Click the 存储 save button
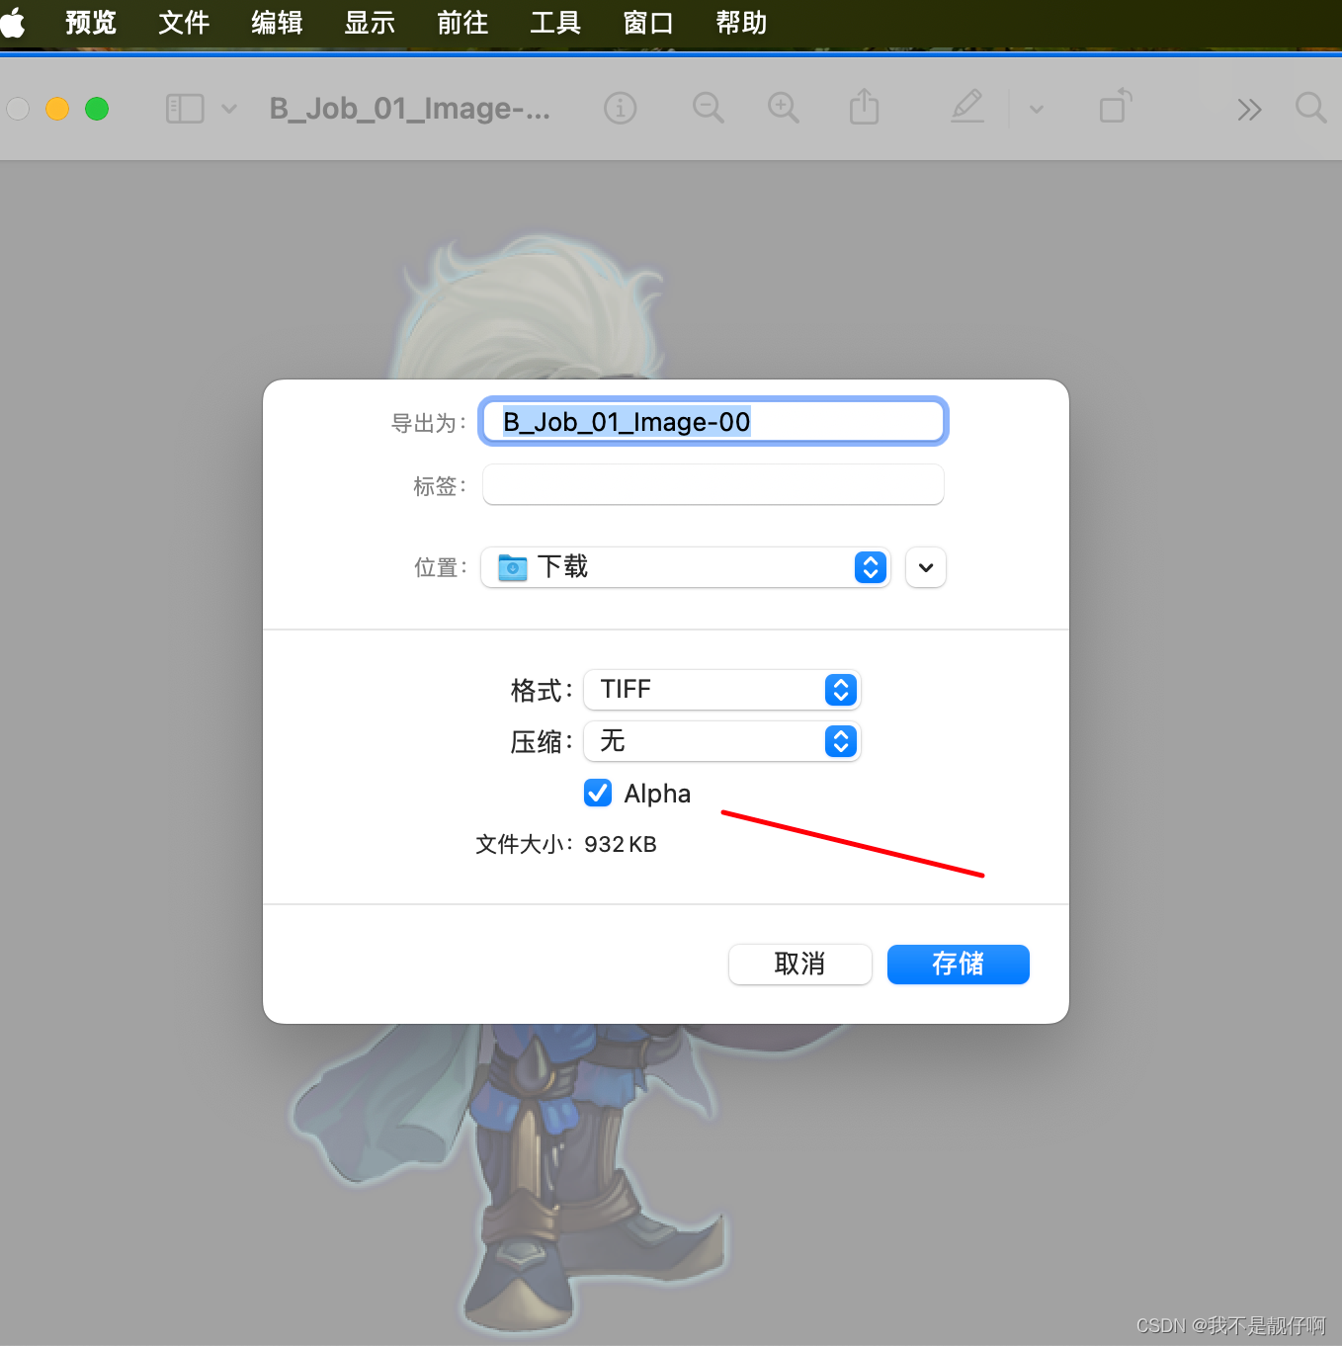 pos(959,964)
